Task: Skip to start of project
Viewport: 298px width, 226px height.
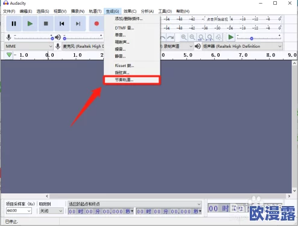Action: [x=62, y=24]
